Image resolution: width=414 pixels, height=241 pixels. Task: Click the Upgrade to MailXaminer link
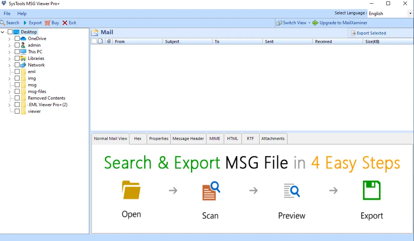pos(343,23)
